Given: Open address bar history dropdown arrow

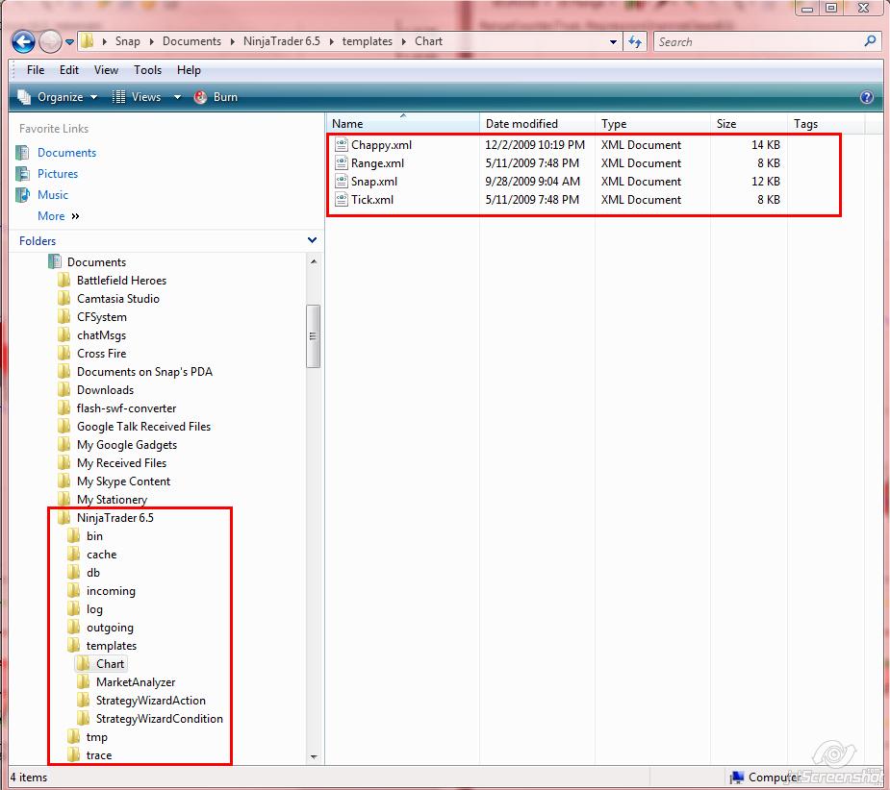Looking at the screenshot, I should tap(613, 42).
